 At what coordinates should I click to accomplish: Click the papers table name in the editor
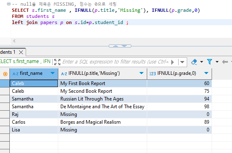tap(49, 22)
